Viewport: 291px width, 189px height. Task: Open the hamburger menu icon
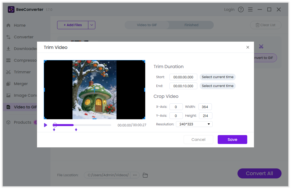click(x=250, y=9)
